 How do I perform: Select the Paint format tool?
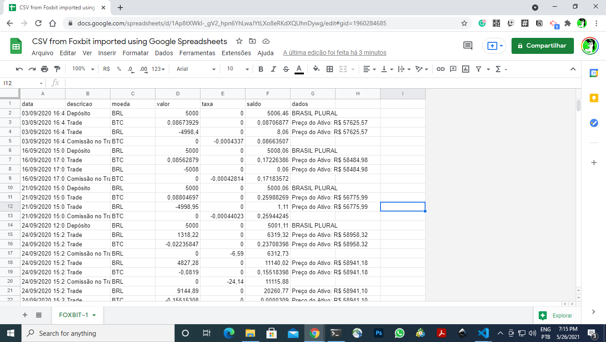57,69
